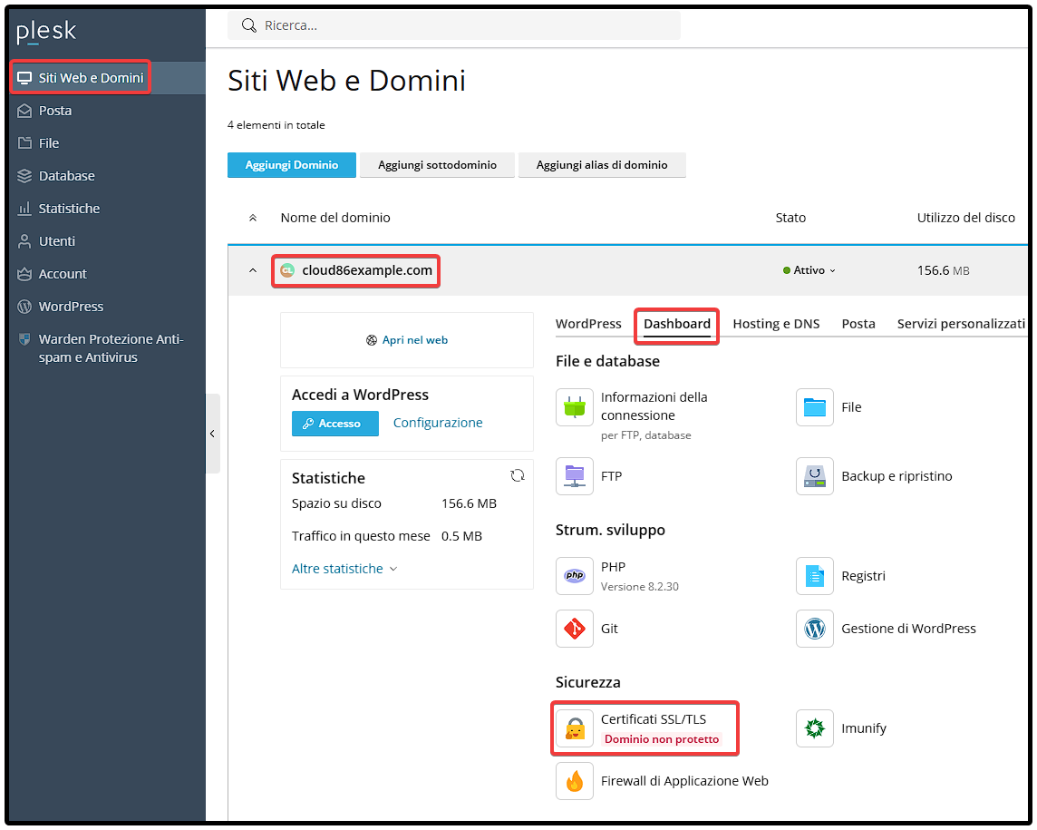Switch to the Dashboard tab
Image resolution: width=1037 pixels, height=830 pixels.
click(x=676, y=324)
